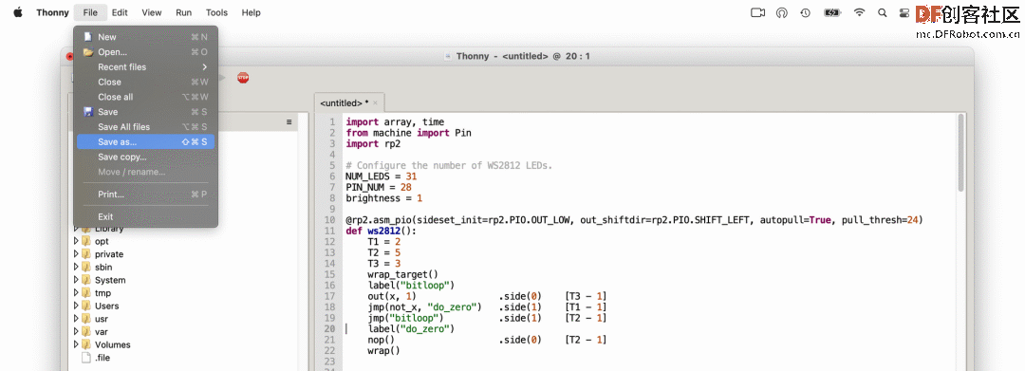Click code line 'wrap_target()'
This screenshot has height=371, width=1025.
pyautogui.click(x=402, y=274)
